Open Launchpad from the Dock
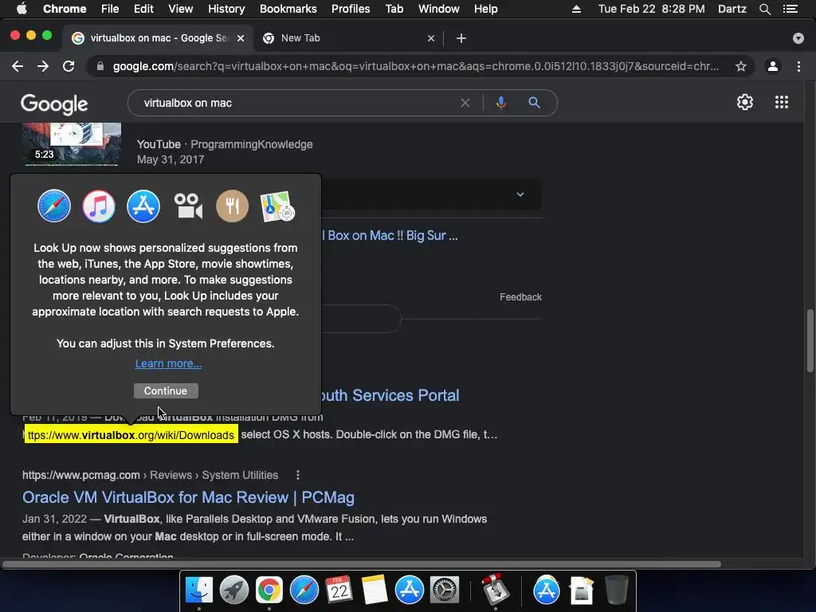This screenshot has height=612, width=816. tap(234, 590)
